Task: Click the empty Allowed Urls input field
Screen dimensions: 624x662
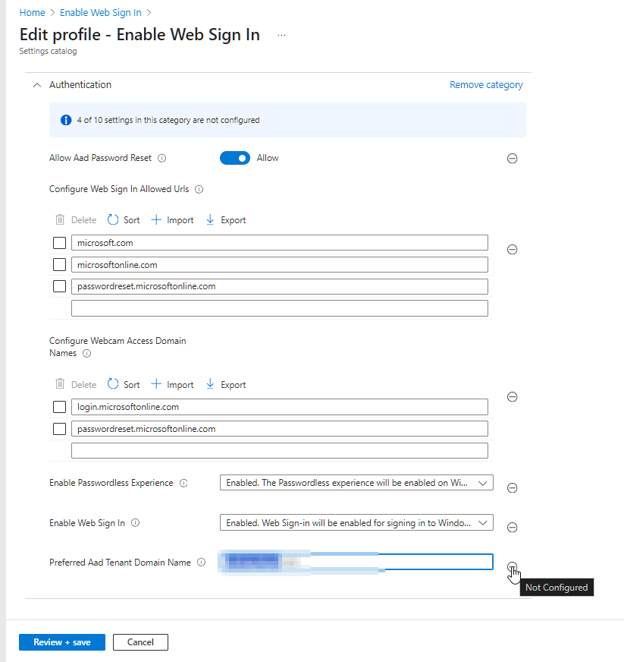Action: [x=280, y=308]
